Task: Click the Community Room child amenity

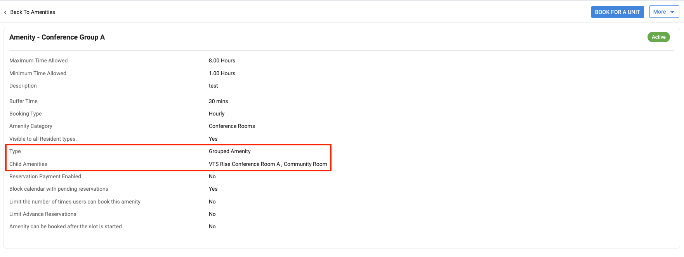Action: [306, 164]
